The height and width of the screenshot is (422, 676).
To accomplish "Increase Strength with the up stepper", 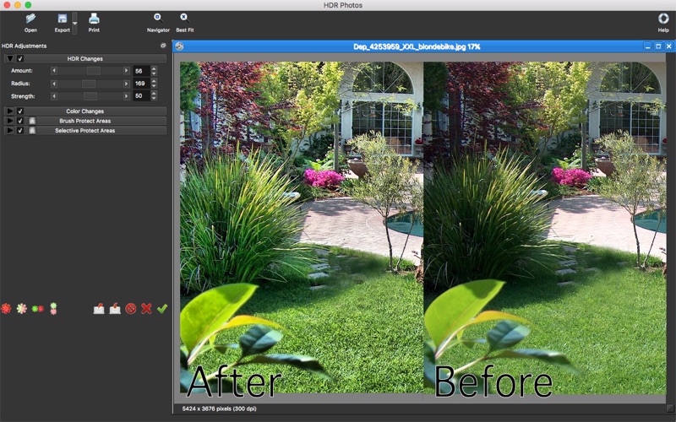I will click(x=154, y=93).
